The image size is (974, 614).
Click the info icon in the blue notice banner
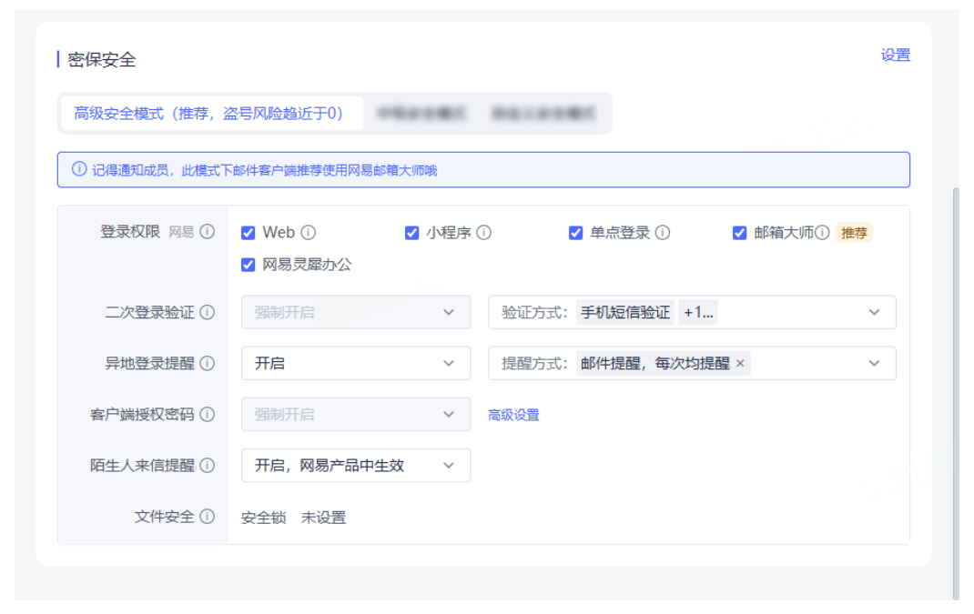point(79,169)
